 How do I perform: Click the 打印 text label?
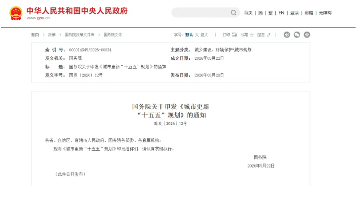tap(226, 35)
